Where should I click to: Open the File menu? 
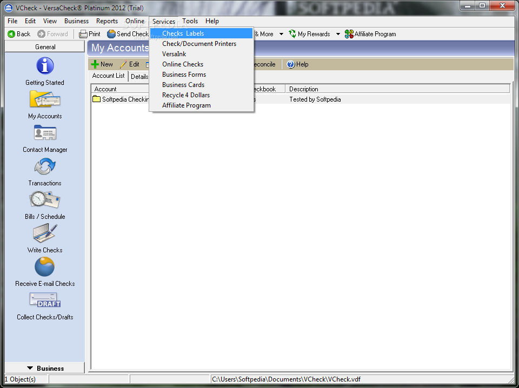click(12, 21)
